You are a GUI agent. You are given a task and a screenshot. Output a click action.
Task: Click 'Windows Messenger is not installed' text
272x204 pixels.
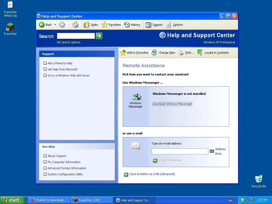click(179, 94)
